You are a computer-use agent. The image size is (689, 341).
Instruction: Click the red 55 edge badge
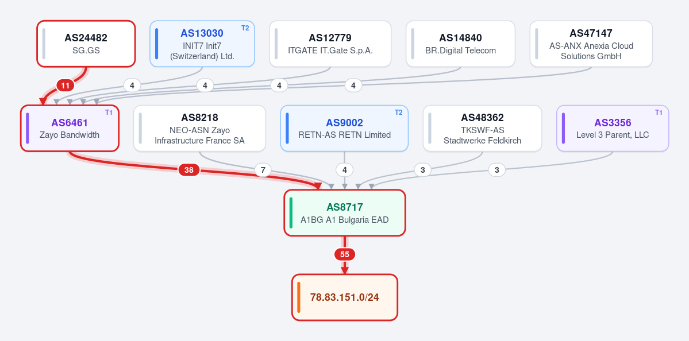tap(345, 254)
